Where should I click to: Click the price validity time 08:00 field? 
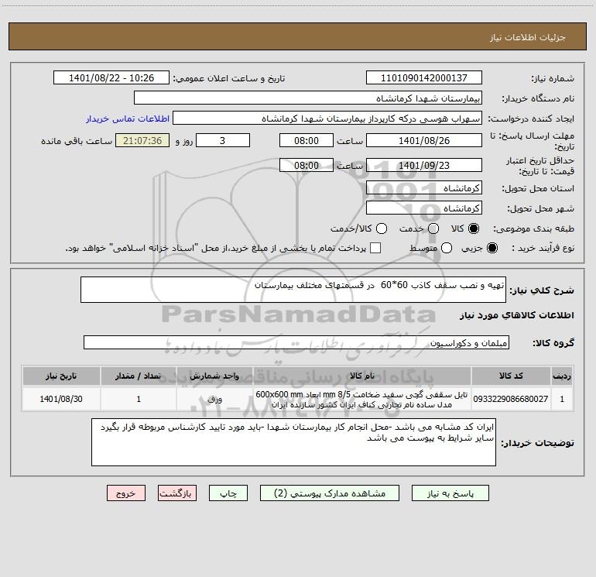click(x=307, y=165)
